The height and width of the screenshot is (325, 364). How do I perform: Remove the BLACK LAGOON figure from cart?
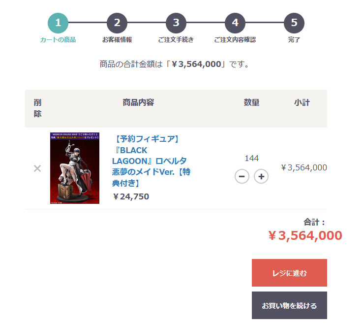(x=37, y=168)
